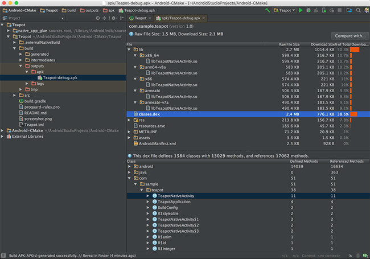
Task: Open Project Structure from toolbar icon
Action: [349, 10]
